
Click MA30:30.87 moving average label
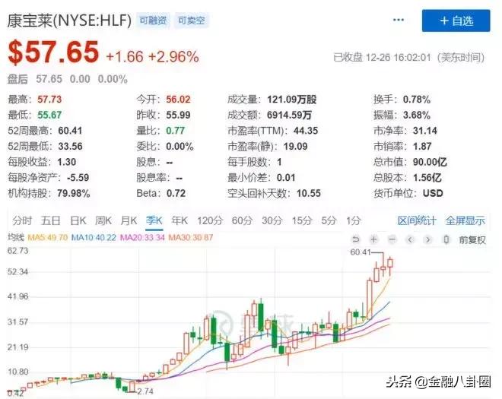pos(191,237)
